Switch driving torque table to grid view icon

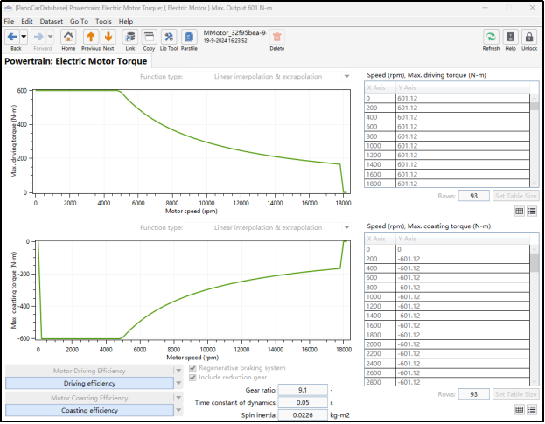click(520, 211)
